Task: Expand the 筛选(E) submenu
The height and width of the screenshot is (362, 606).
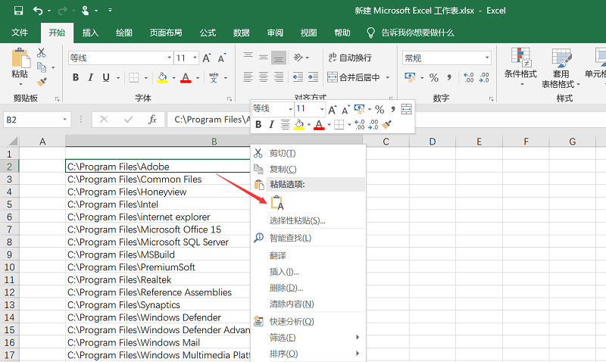Action: pyautogui.click(x=308, y=338)
